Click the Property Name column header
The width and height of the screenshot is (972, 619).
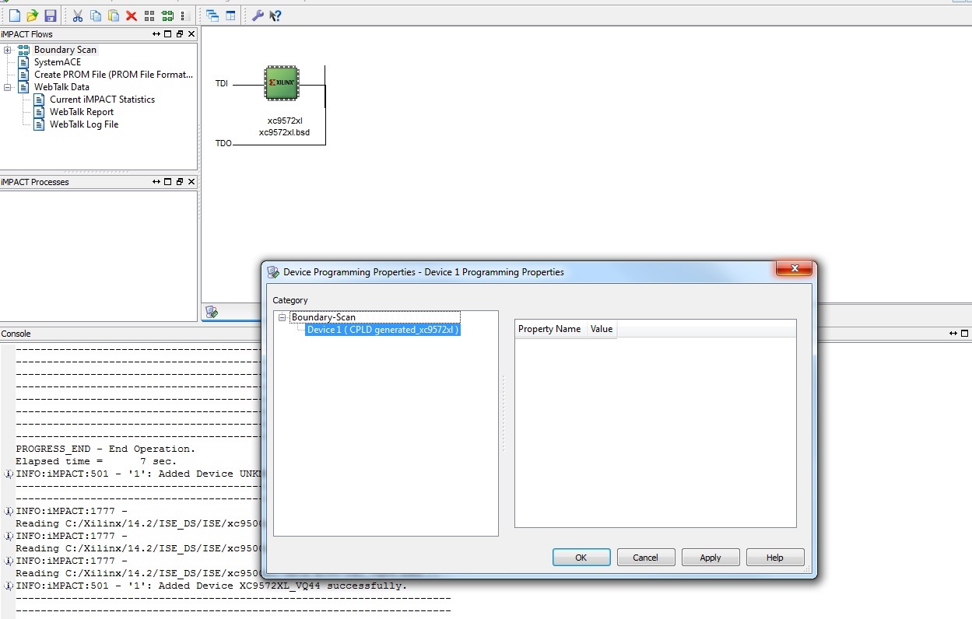(x=549, y=329)
